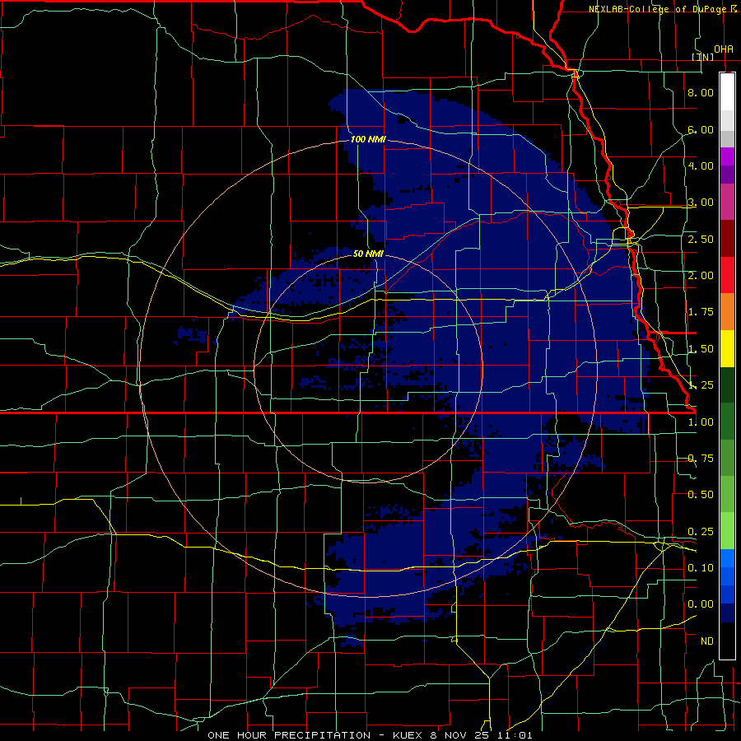Click the 100 NMI range ring label
This screenshot has height=741, width=741.
point(368,139)
